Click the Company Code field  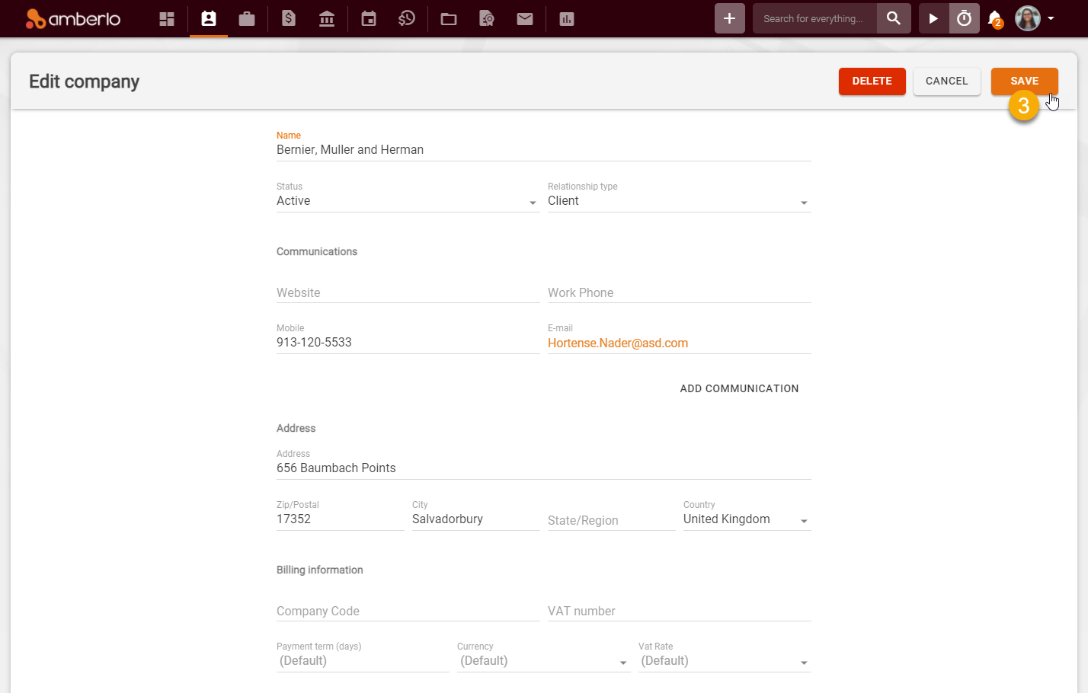(x=408, y=611)
